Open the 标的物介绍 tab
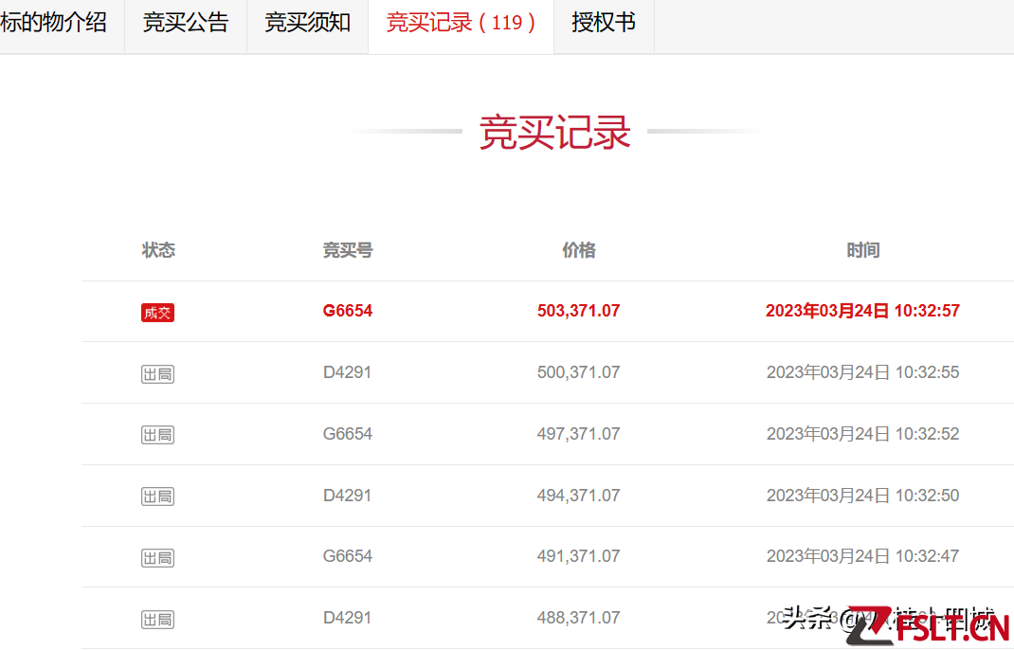This screenshot has height=650, width=1014. pos(55,23)
